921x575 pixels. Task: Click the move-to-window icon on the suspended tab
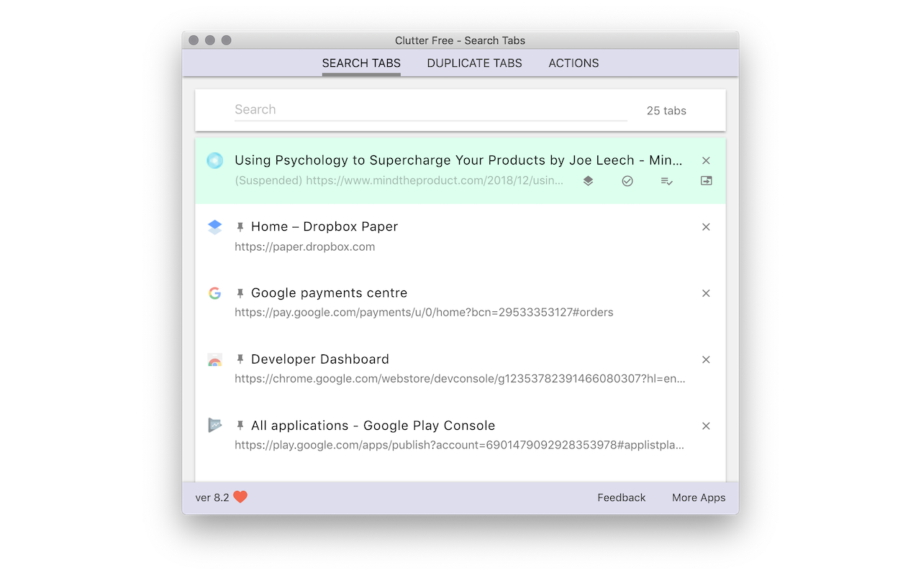click(706, 181)
